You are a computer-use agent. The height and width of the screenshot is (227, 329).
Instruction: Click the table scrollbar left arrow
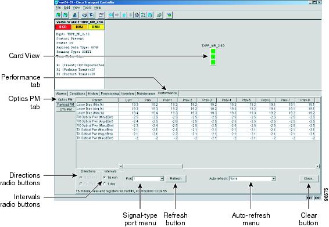click(121, 166)
